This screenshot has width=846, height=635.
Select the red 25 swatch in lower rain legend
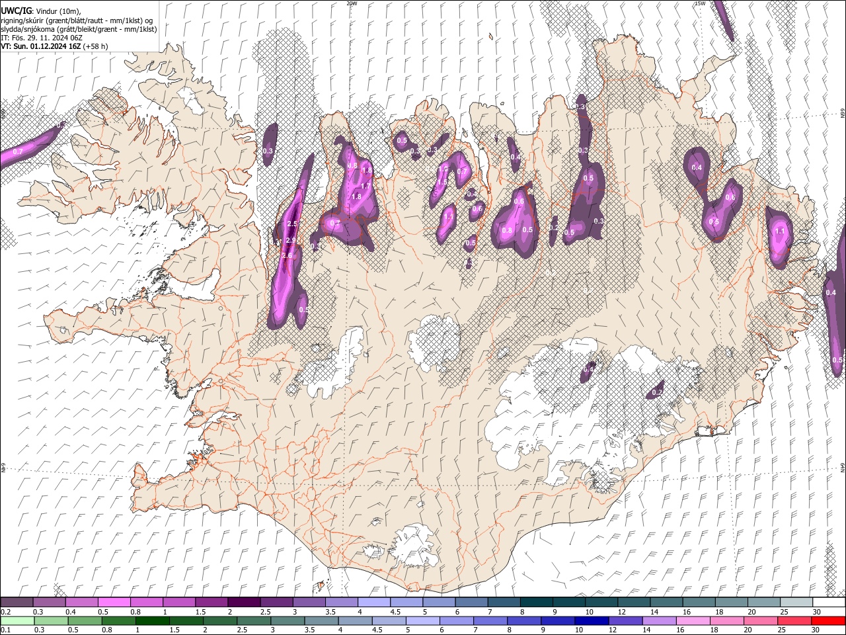(794, 620)
